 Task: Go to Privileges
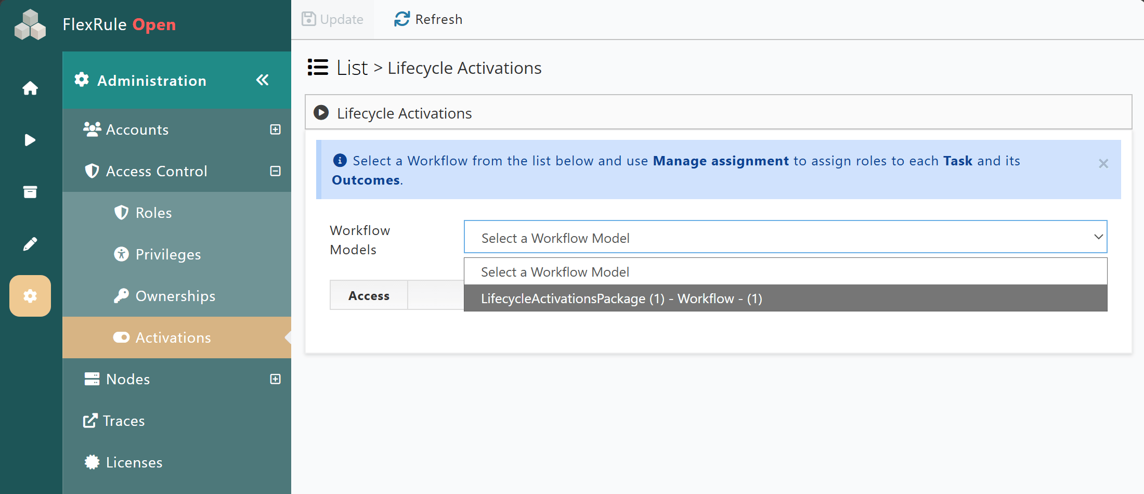[x=177, y=254]
